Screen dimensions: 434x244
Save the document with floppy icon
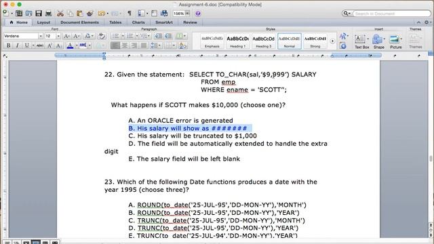pyautogui.click(x=39, y=14)
